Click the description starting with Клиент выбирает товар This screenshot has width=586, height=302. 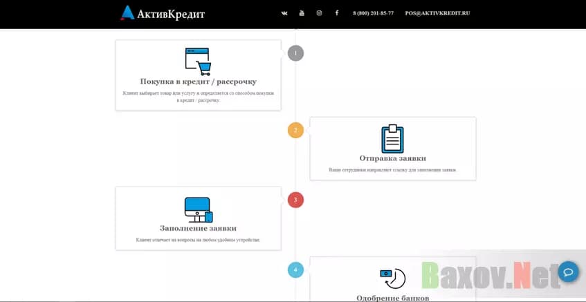coord(199,97)
